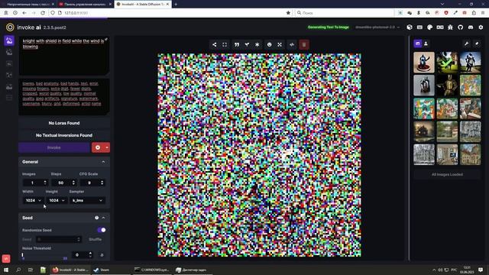Viewport: 489px width, 275px height.
Task: Open the Discord link icon
Action: (x=471, y=27)
